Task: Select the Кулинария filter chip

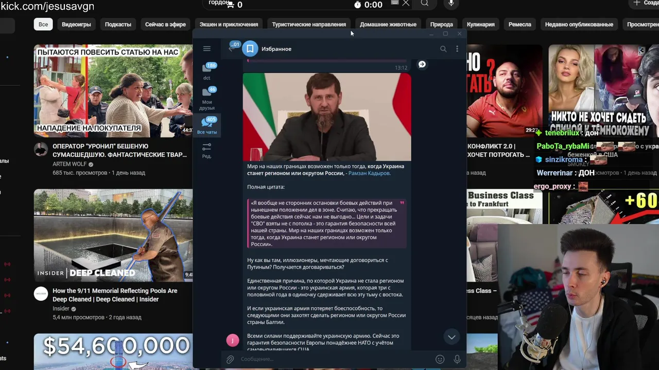Action: click(481, 24)
